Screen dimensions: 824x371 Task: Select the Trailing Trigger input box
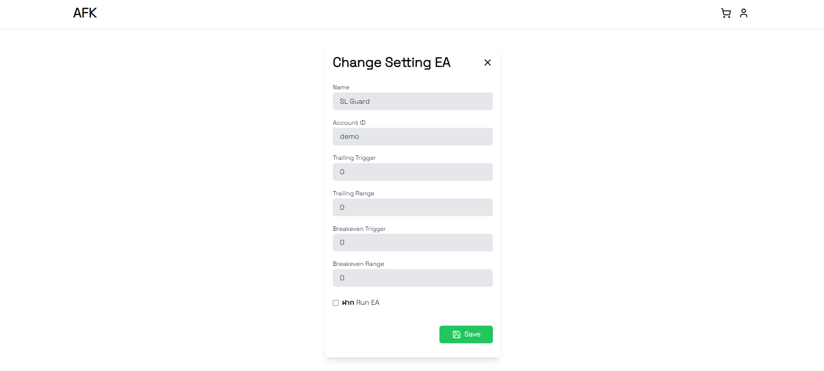tap(412, 172)
